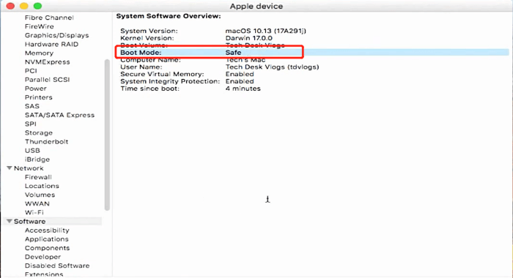Click Enabled value for System Integrity Protection
The image size is (513, 278).
coord(240,81)
